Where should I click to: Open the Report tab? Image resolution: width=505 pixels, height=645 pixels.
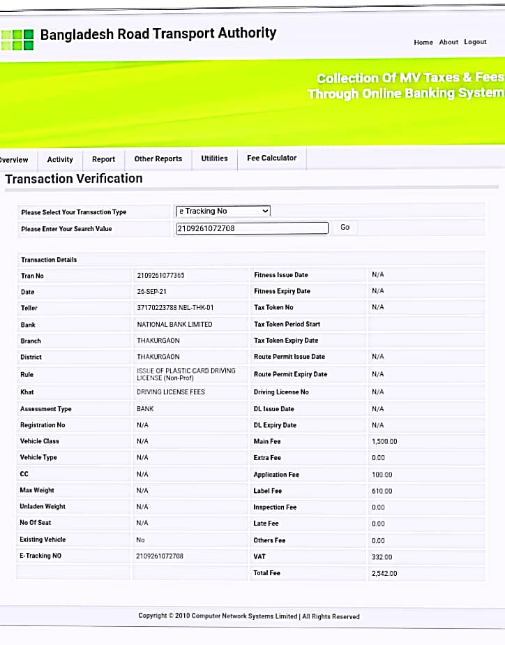pyautogui.click(x=103, y=159)
